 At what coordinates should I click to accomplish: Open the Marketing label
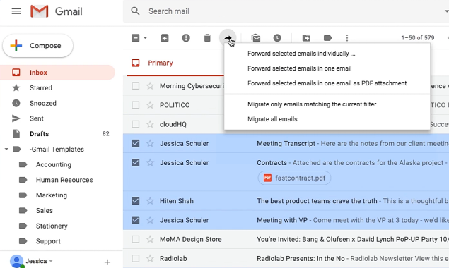click(x=52, y=195)
